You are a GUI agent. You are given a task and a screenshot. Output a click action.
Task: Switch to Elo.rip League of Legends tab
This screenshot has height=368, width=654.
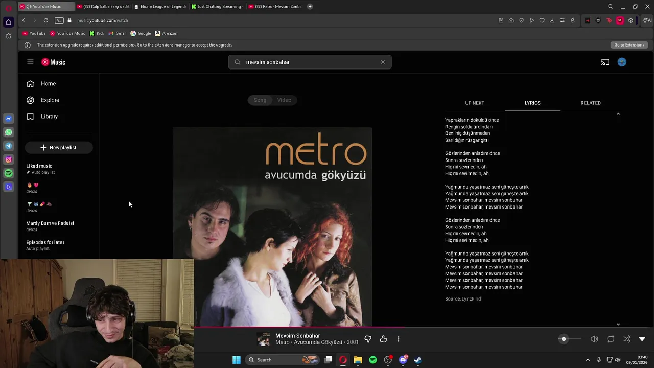(160, 7)
